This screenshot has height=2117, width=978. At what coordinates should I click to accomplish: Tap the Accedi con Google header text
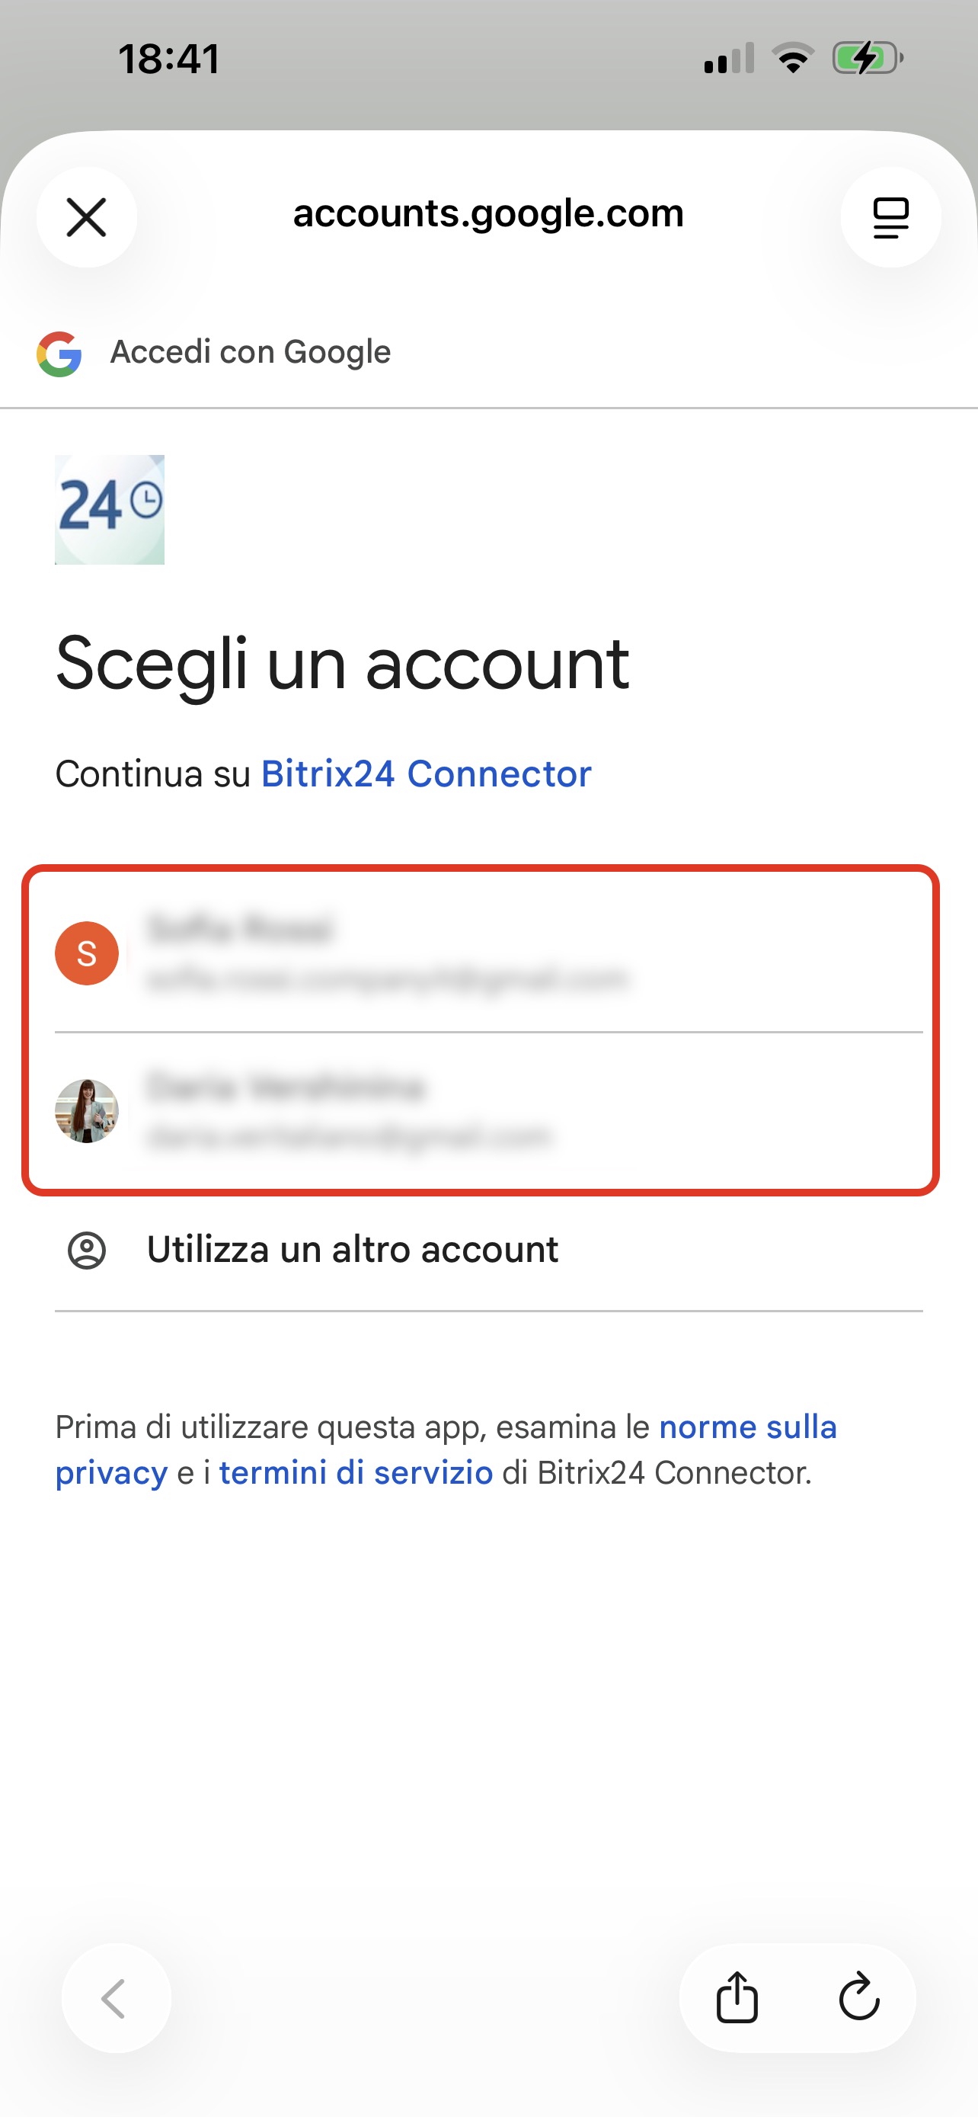pos(251,353)
